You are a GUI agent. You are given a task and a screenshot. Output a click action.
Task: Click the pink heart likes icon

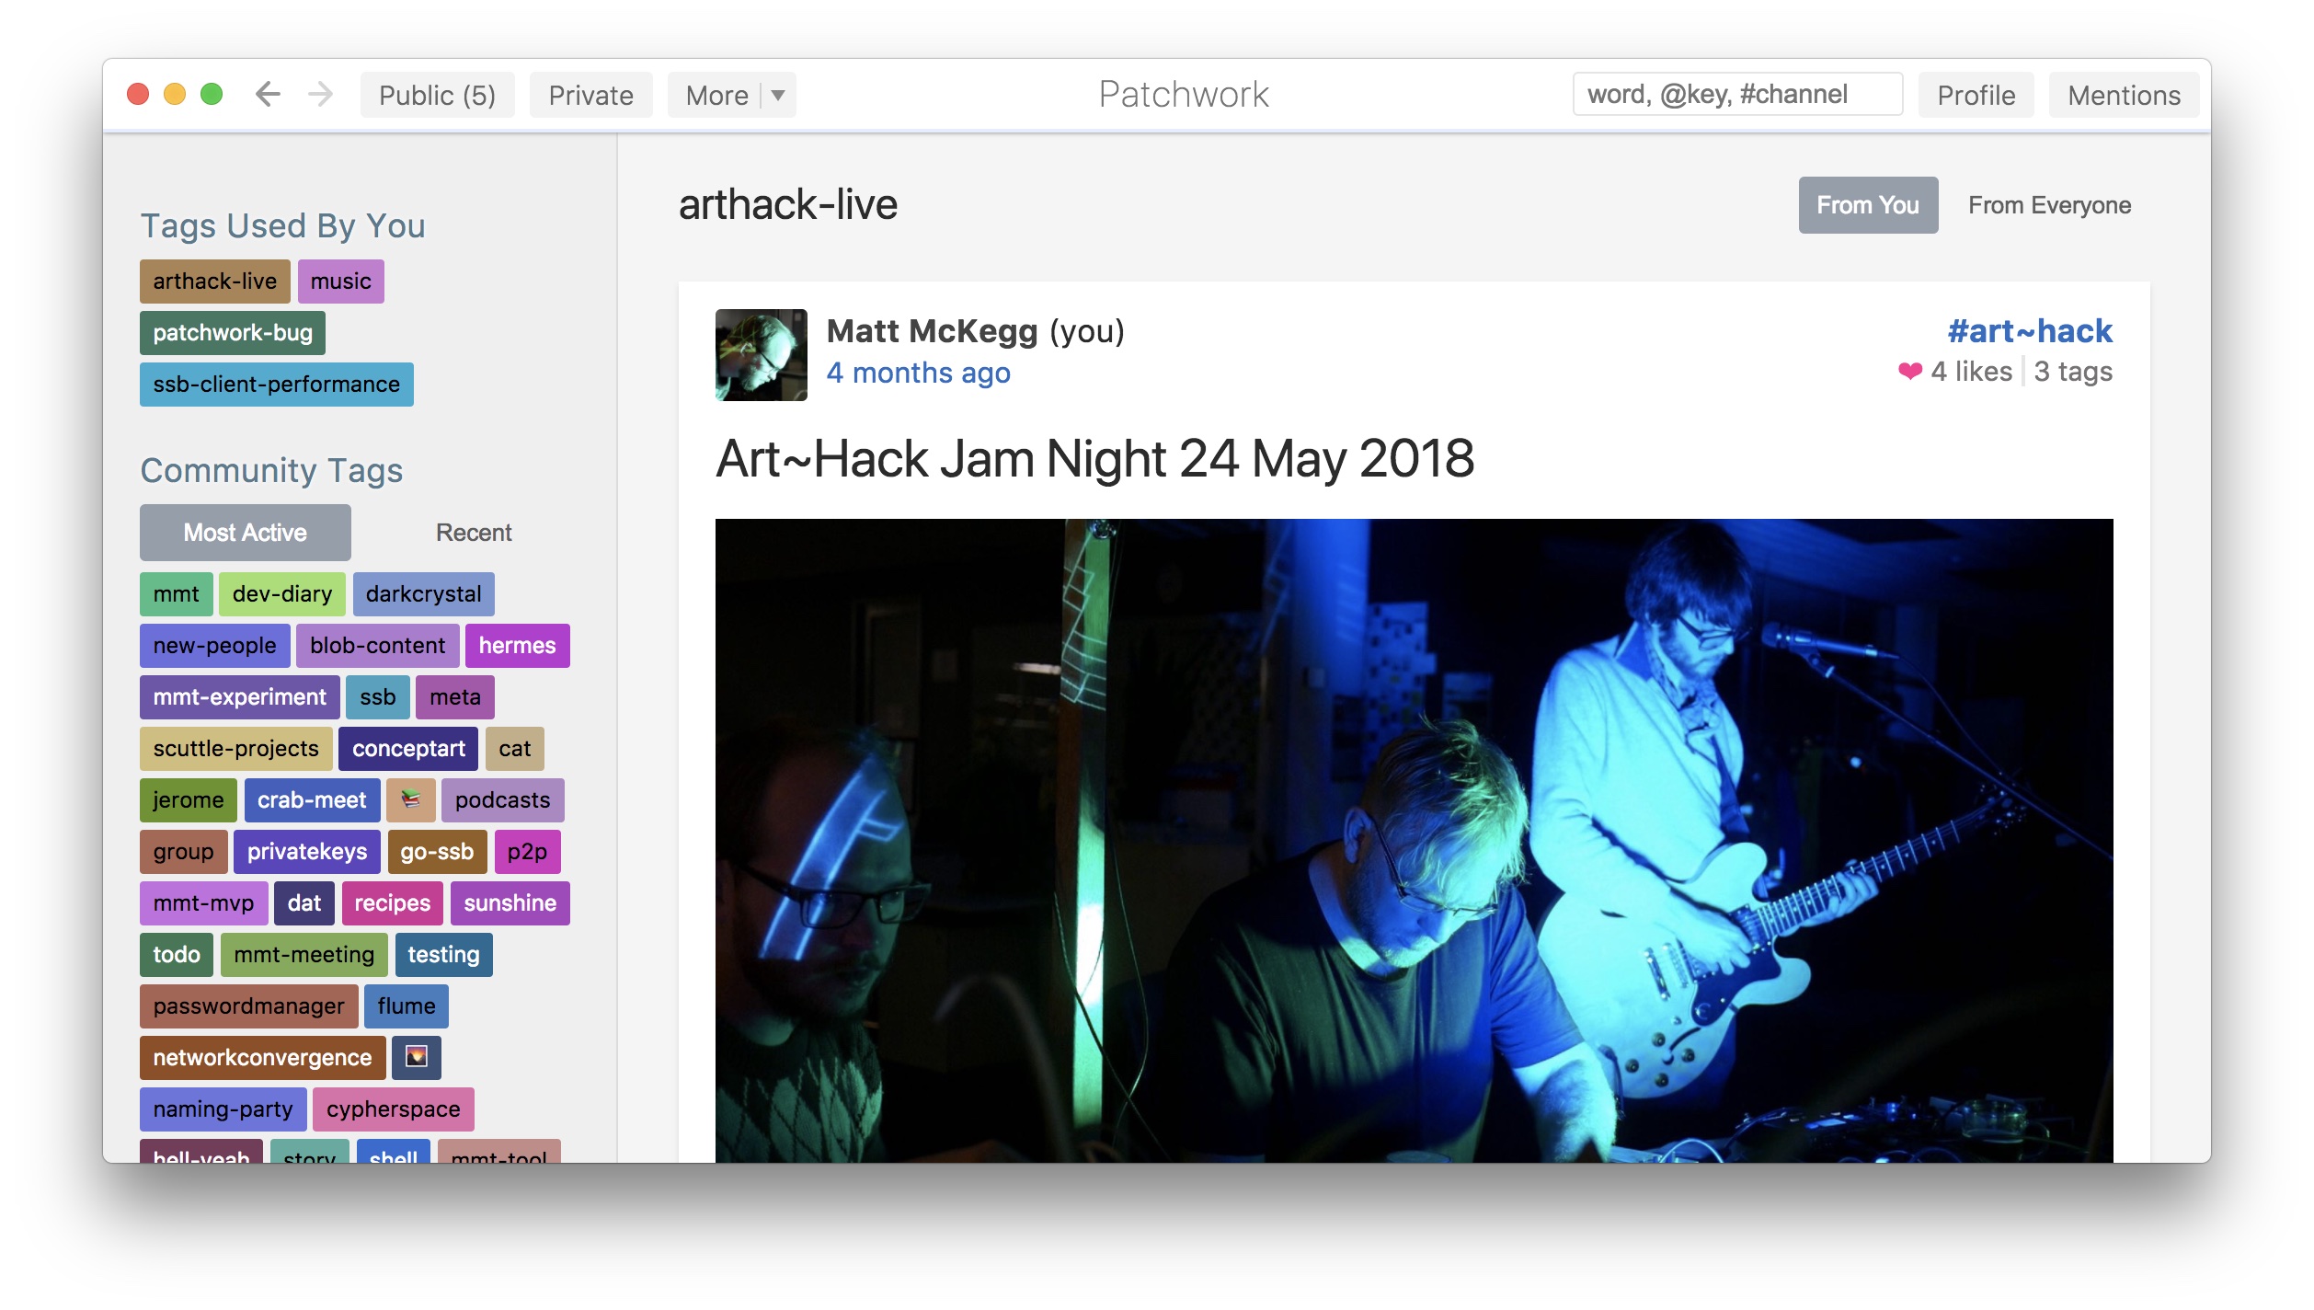click(1909, 372)
